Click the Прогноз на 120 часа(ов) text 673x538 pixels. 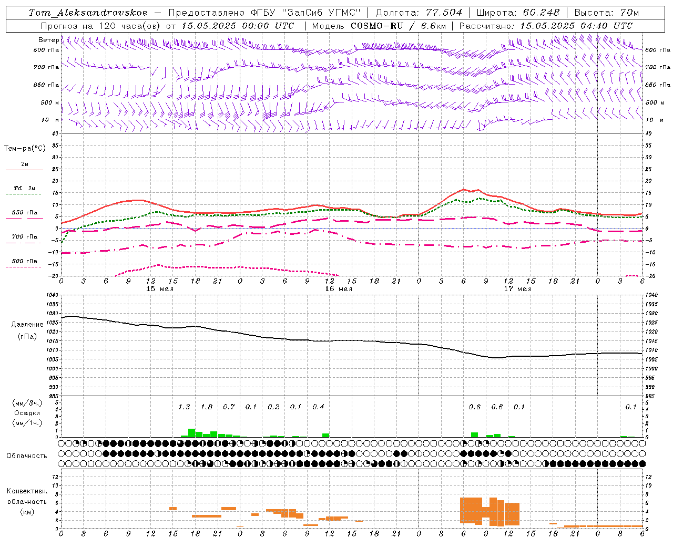[x=101, y=26]
